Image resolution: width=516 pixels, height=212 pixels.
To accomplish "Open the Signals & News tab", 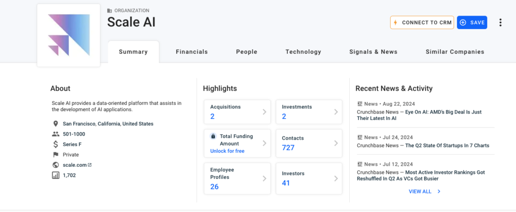I will 373,52.
